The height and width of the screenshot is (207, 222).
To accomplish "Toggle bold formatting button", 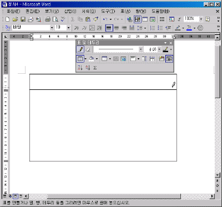I will click(x=77, y=28).
